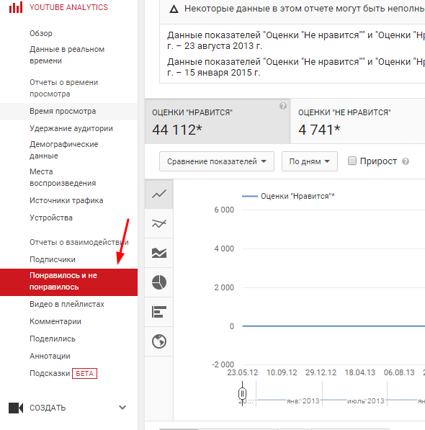This screenshot has width=425, height=430.
Task: Switch to bar chart view icon
Action: pyautogui.click(x=159, y=312)
